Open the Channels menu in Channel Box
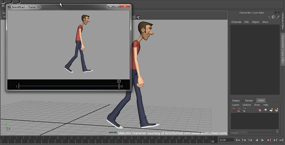The height and width of the screenshot is (145, 285). [x=236, y=22]
